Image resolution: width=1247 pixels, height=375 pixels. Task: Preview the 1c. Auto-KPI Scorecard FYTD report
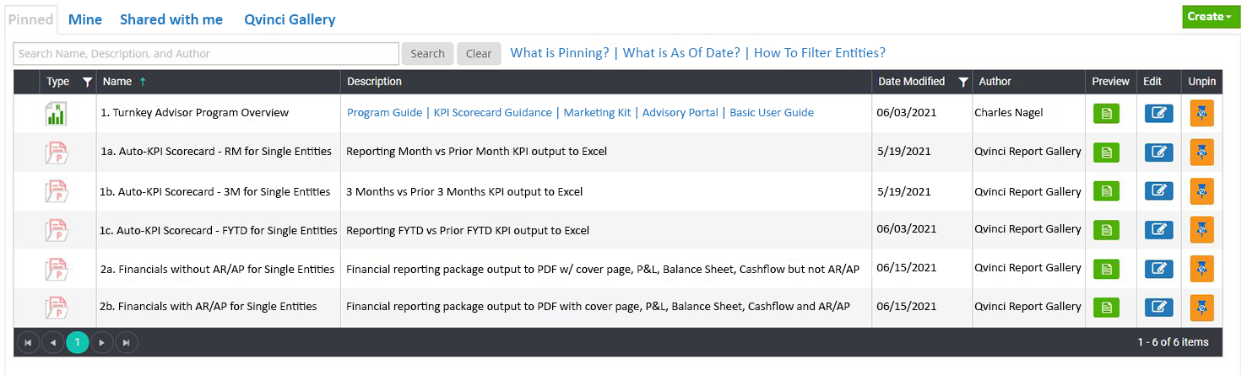point(1106,229)
